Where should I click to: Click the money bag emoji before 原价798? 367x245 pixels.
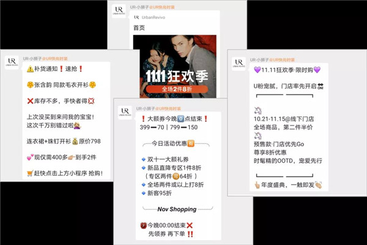pos(75,141)
